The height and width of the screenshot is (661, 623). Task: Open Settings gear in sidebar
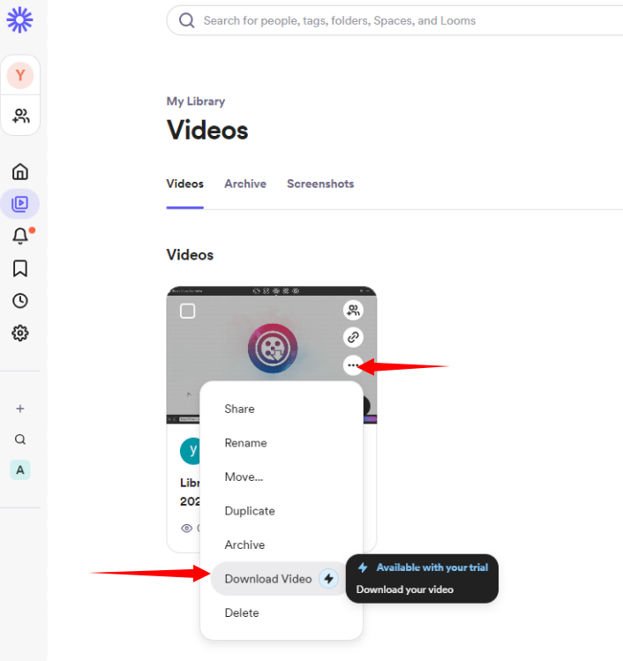[x=20, y=334]
